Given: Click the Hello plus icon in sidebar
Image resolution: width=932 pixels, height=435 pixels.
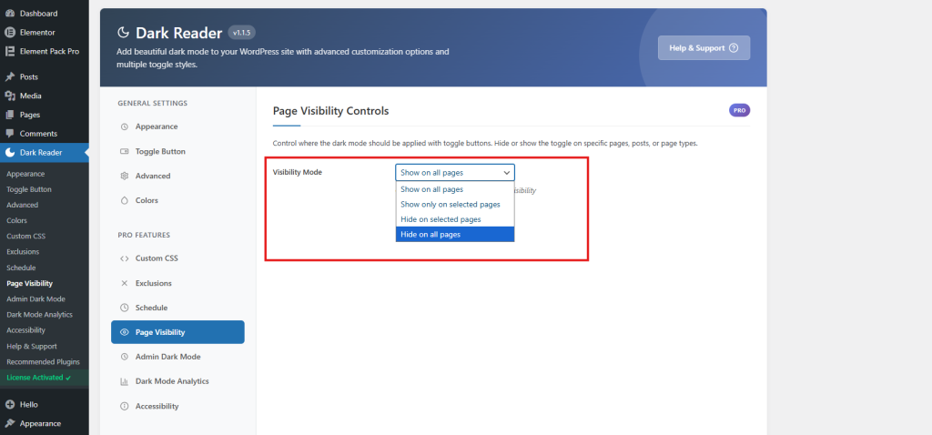Looking at the screenshot, I should pyautogui.click(x=9, y=405).
